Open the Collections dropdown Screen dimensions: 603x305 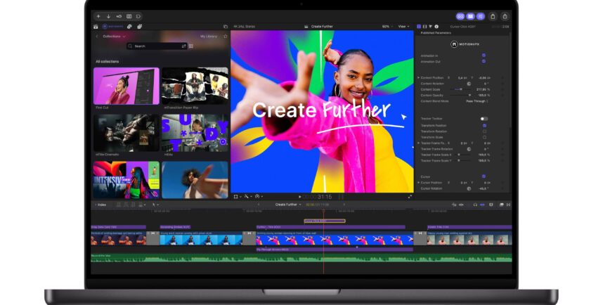(114, 37)
